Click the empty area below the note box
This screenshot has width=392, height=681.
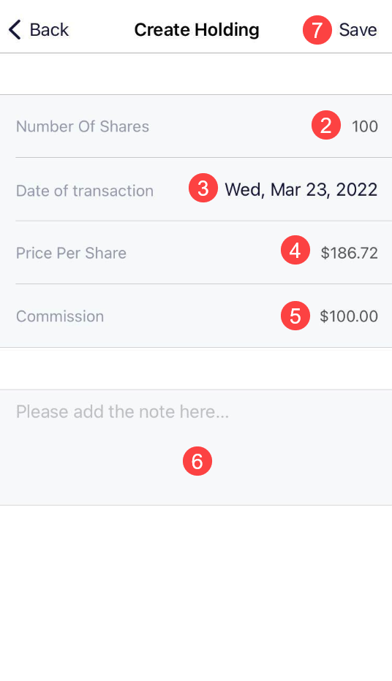(x=196, y=593)
